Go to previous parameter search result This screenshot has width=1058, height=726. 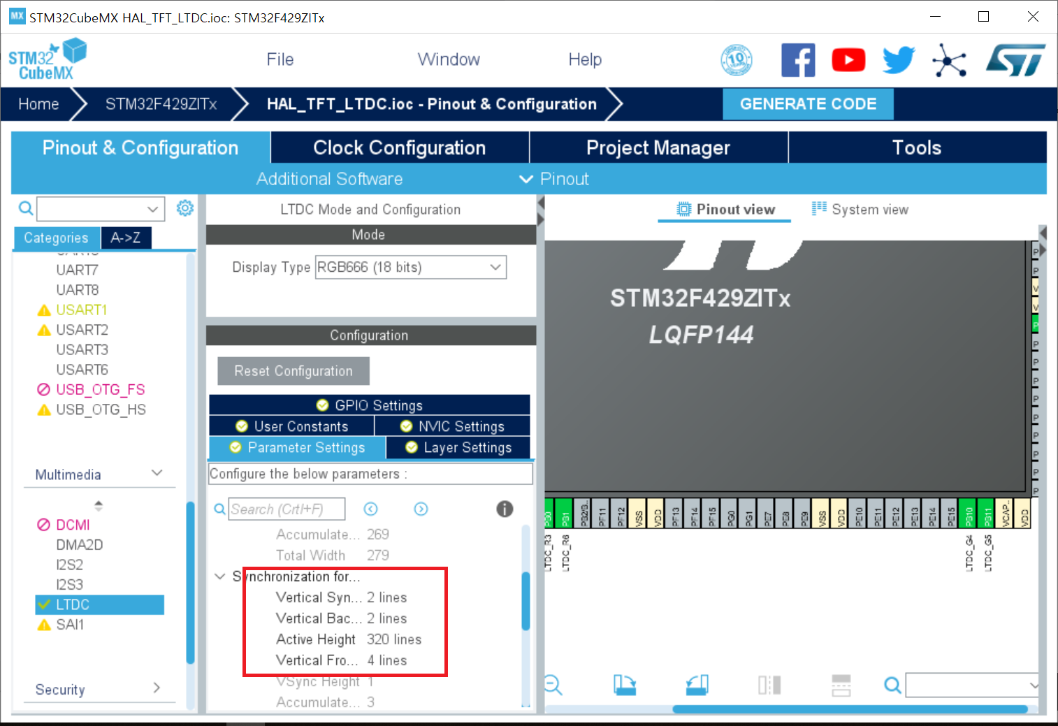point(371,509)
